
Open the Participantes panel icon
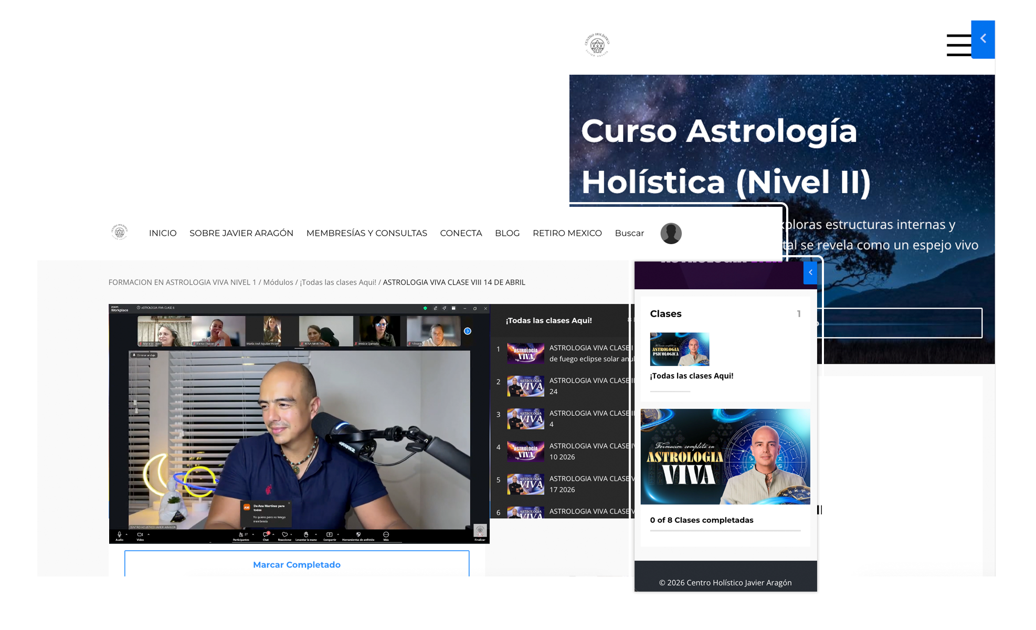click(241, 534)
